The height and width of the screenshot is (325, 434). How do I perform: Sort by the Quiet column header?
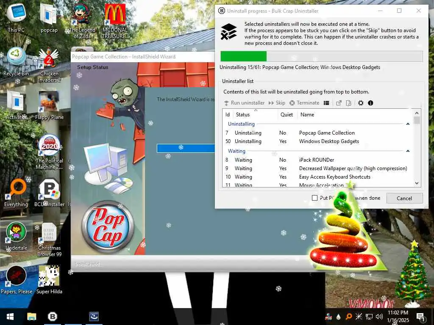coord(287,114)
